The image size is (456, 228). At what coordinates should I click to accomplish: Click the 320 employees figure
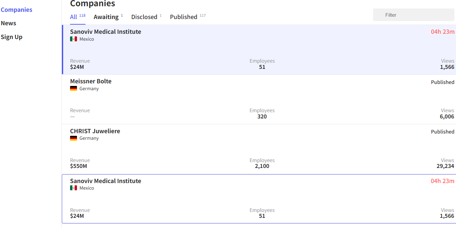click(262, 116)
